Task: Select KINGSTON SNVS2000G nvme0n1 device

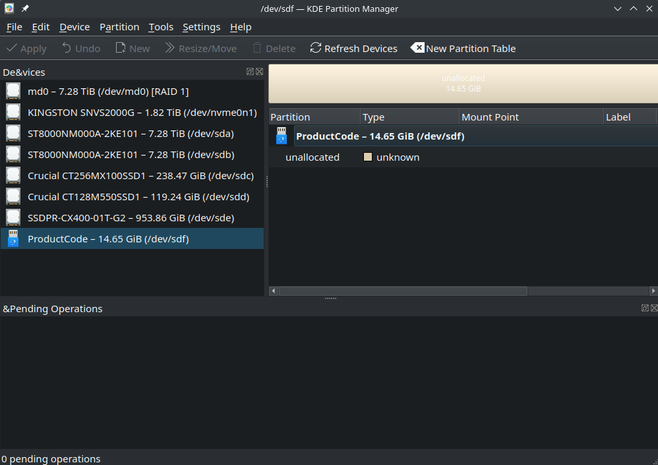Action: click(x=132, y=113)
